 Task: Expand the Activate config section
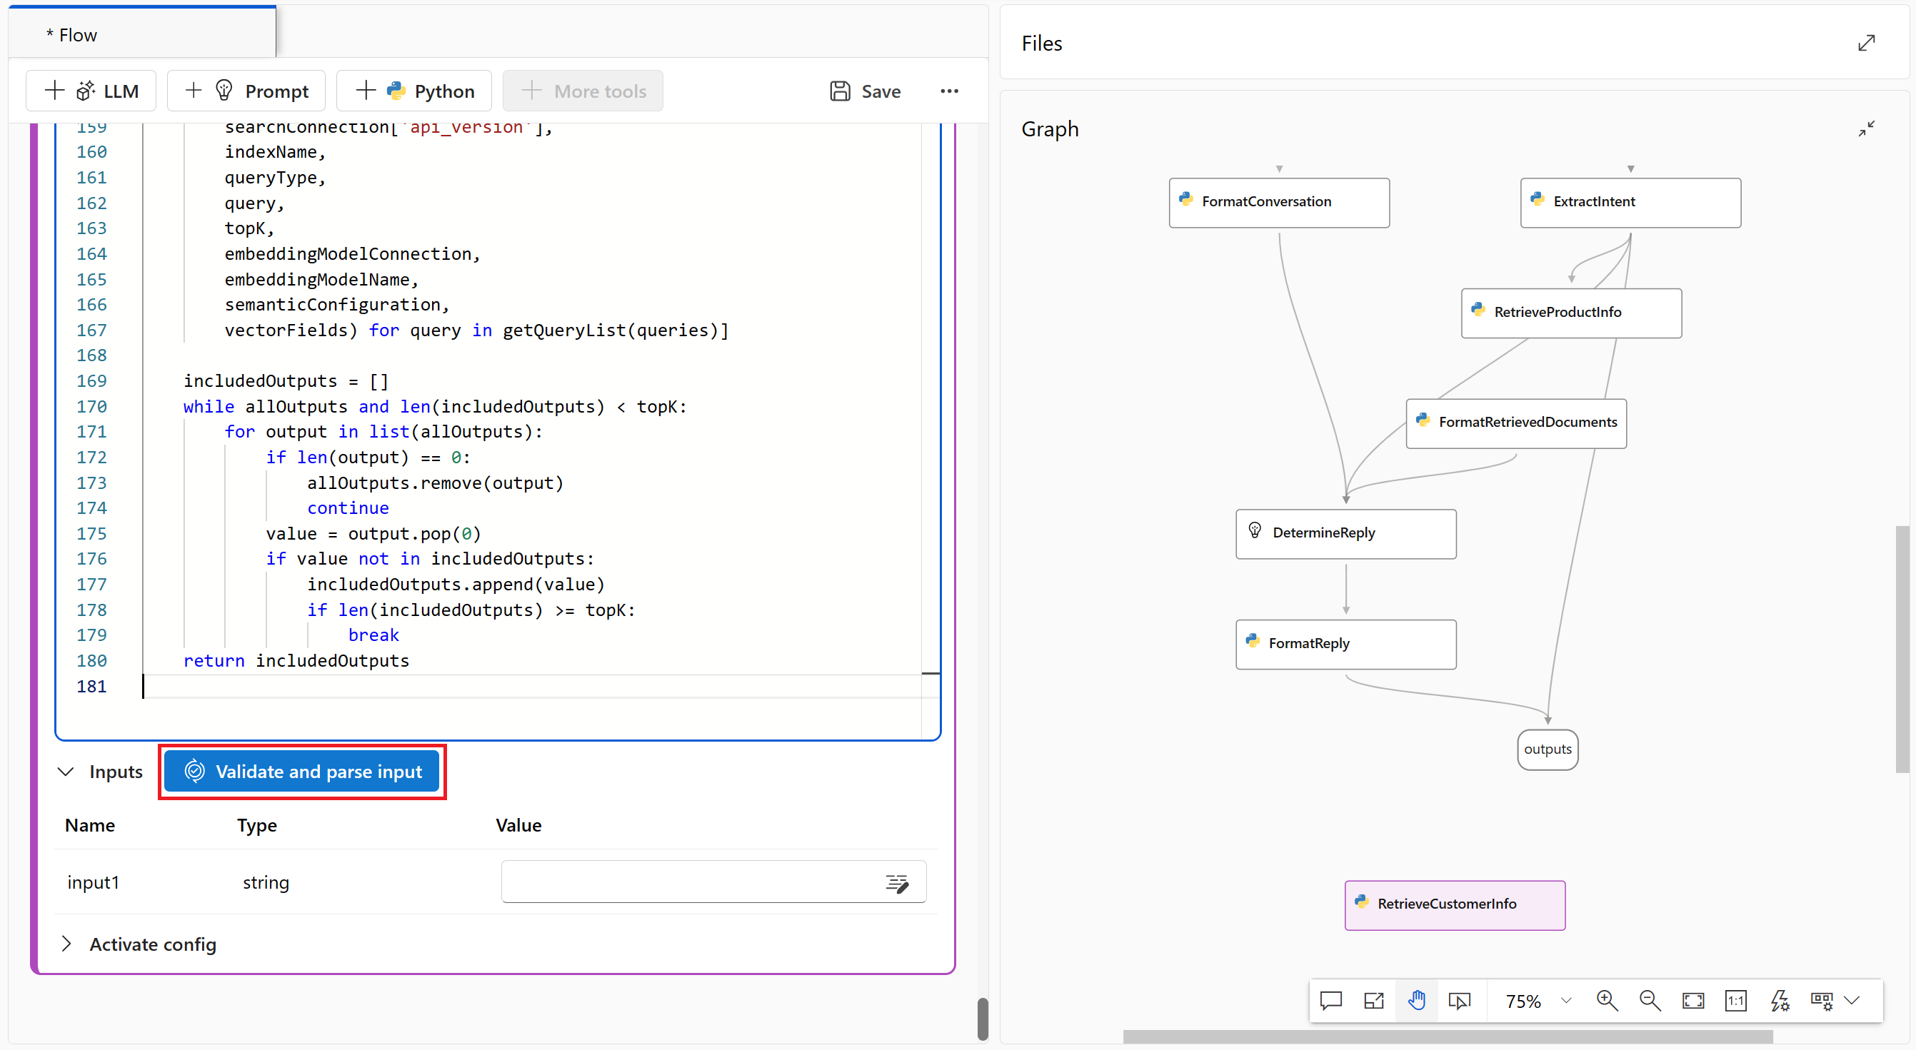pyautogui.click(x=66, y=943)
